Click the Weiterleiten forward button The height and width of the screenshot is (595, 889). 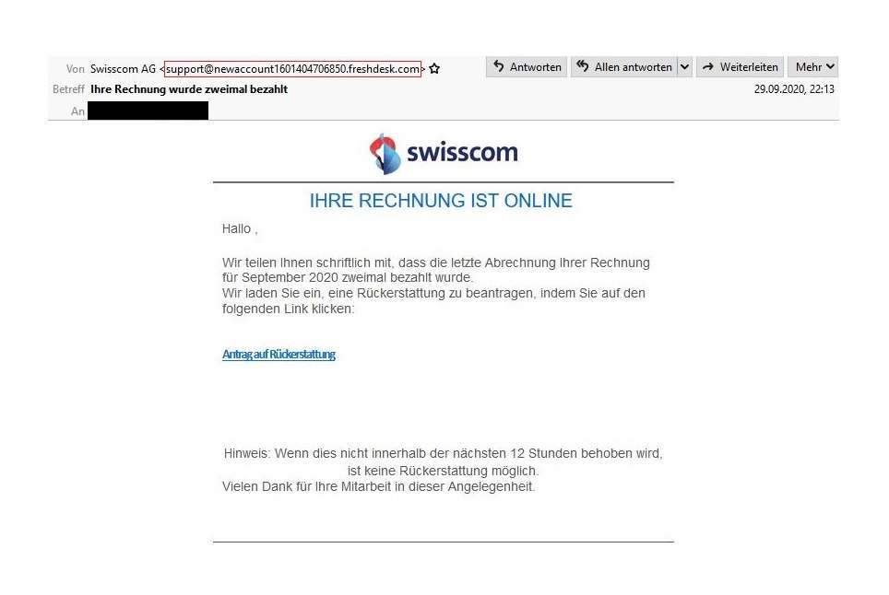click(x=740, y=67)
